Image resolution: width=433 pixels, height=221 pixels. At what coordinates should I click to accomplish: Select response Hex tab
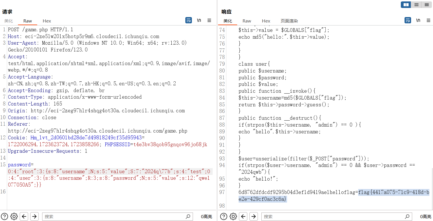tap(266, 21)
